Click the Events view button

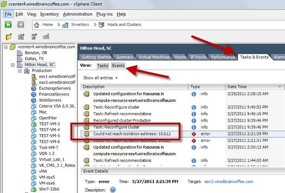click(x=118, y=66)
